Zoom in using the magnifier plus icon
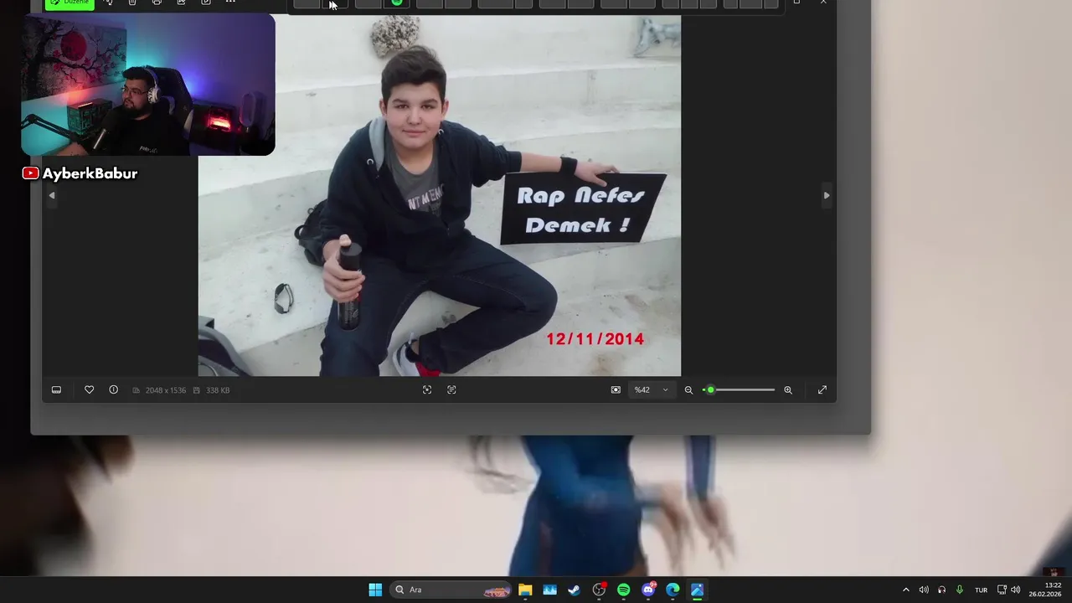 (788, 390)
